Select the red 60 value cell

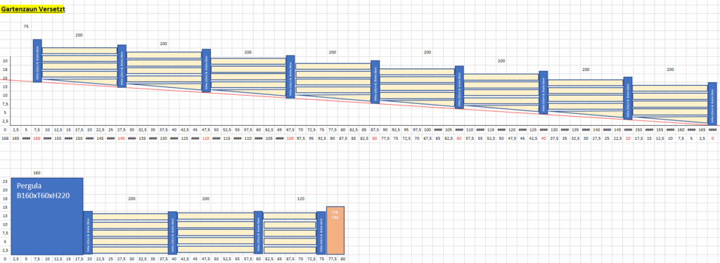point(459,138)
